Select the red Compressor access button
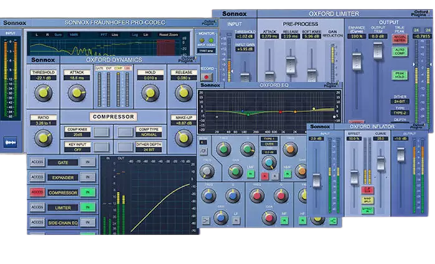Viewport: 435px width, 264px height. click(37, 192)
